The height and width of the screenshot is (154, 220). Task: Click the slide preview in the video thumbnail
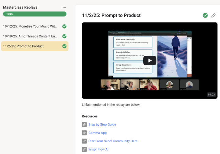click(x=149, y=54)
